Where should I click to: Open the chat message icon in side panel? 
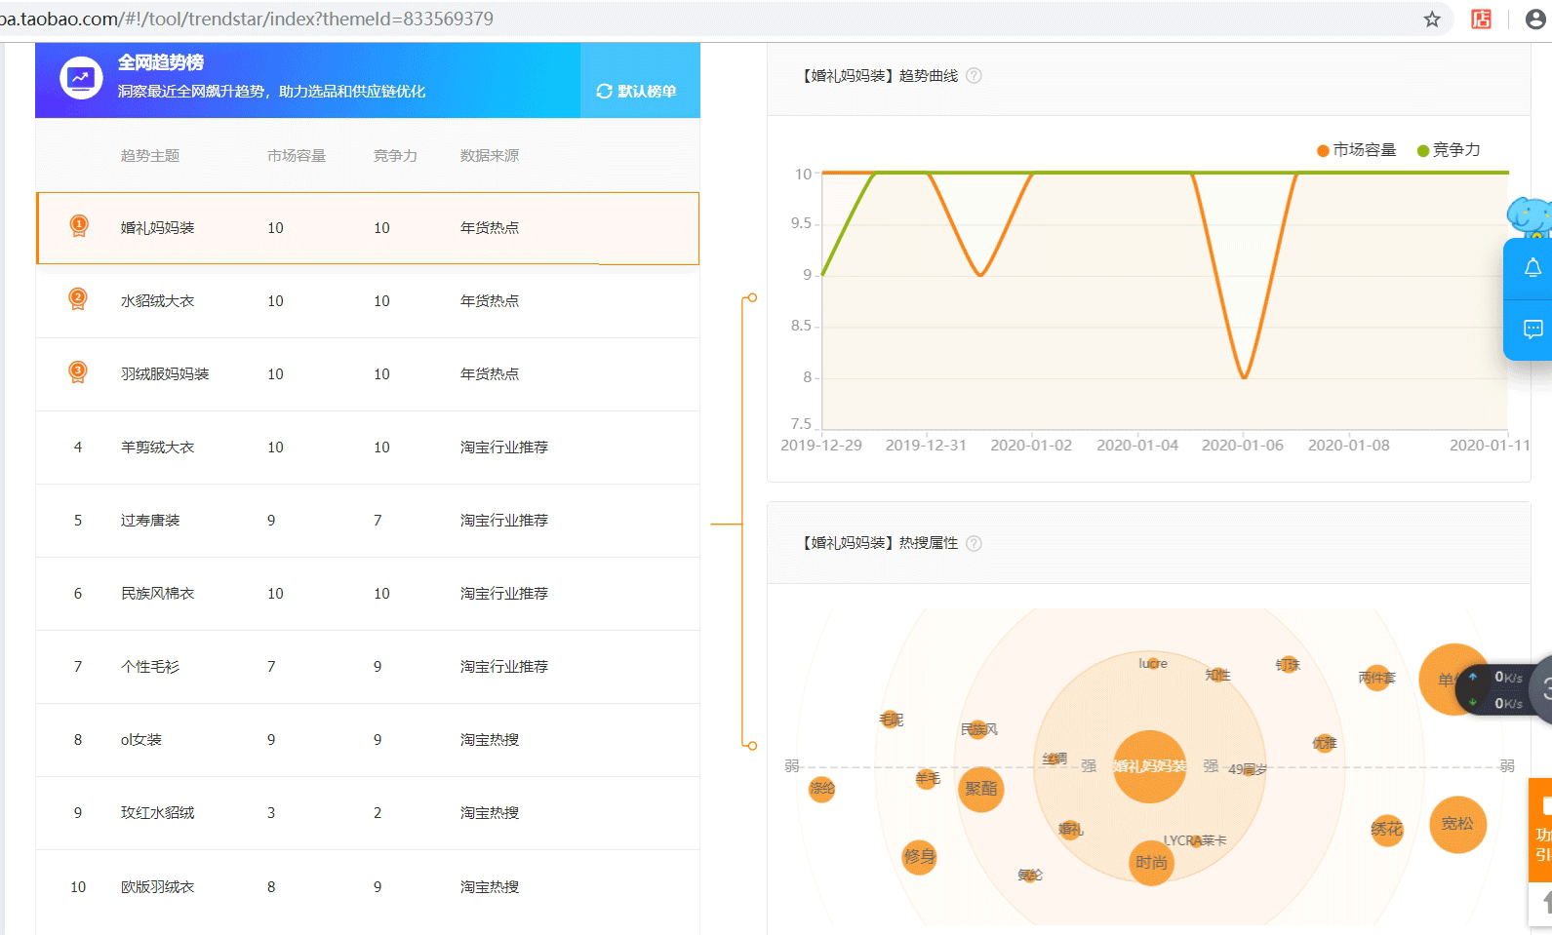1532,330
